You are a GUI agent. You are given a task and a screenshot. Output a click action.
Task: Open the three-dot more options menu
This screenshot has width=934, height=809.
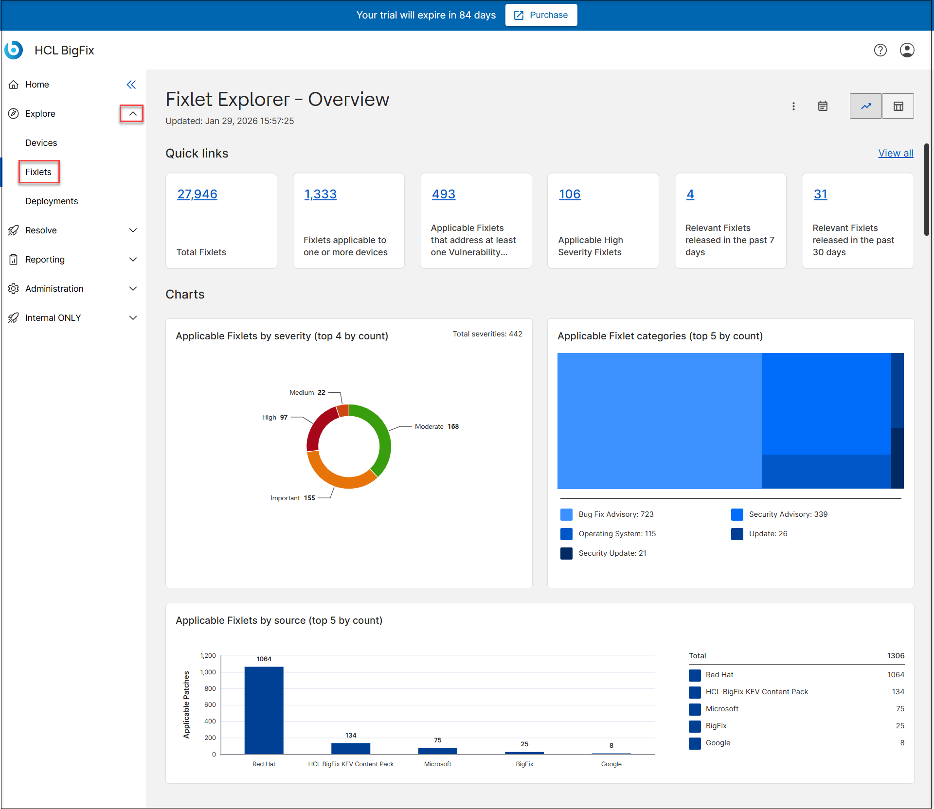793,106
